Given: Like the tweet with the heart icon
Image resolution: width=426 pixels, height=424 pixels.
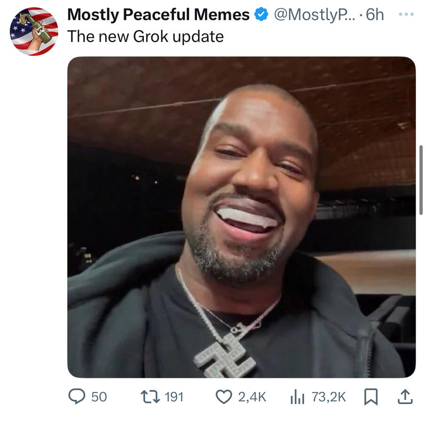Looking at the screenshot, I should (x=223, y=397).
